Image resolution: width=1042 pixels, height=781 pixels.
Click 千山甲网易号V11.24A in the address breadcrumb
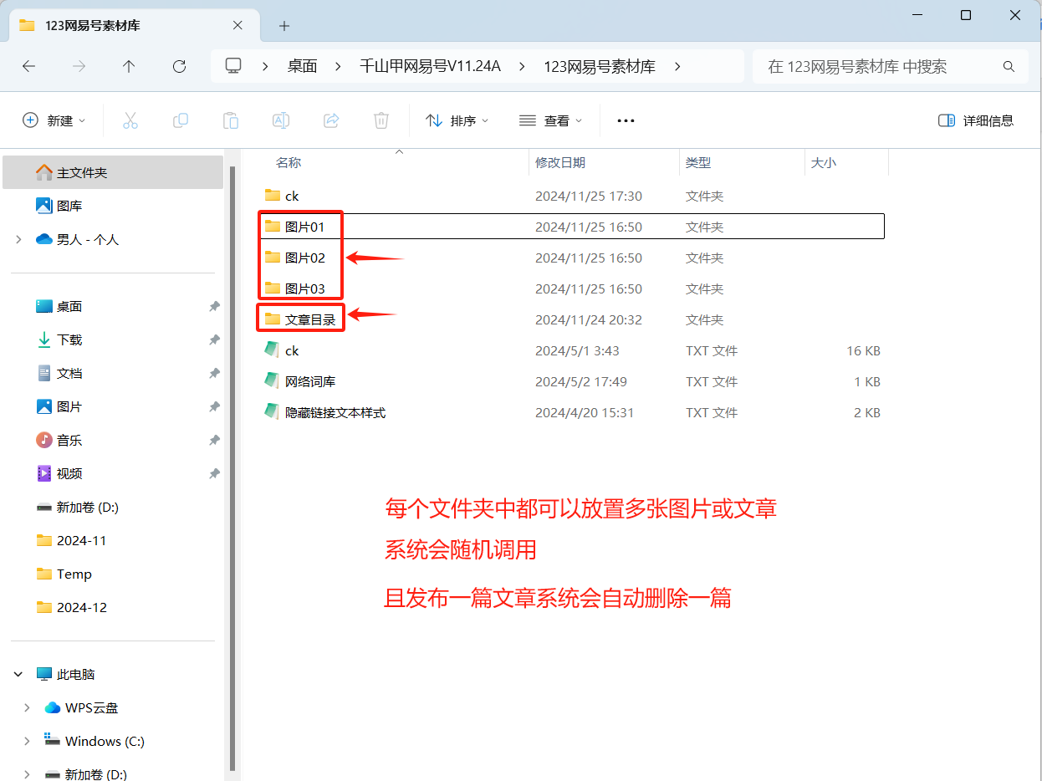tap(430, 66)
